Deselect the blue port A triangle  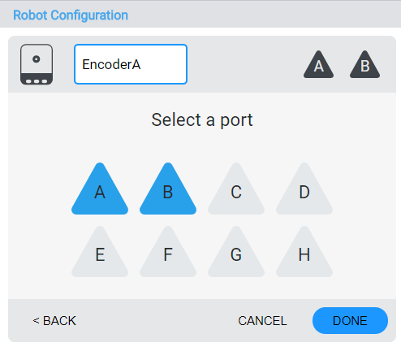(x=100, y=190)
